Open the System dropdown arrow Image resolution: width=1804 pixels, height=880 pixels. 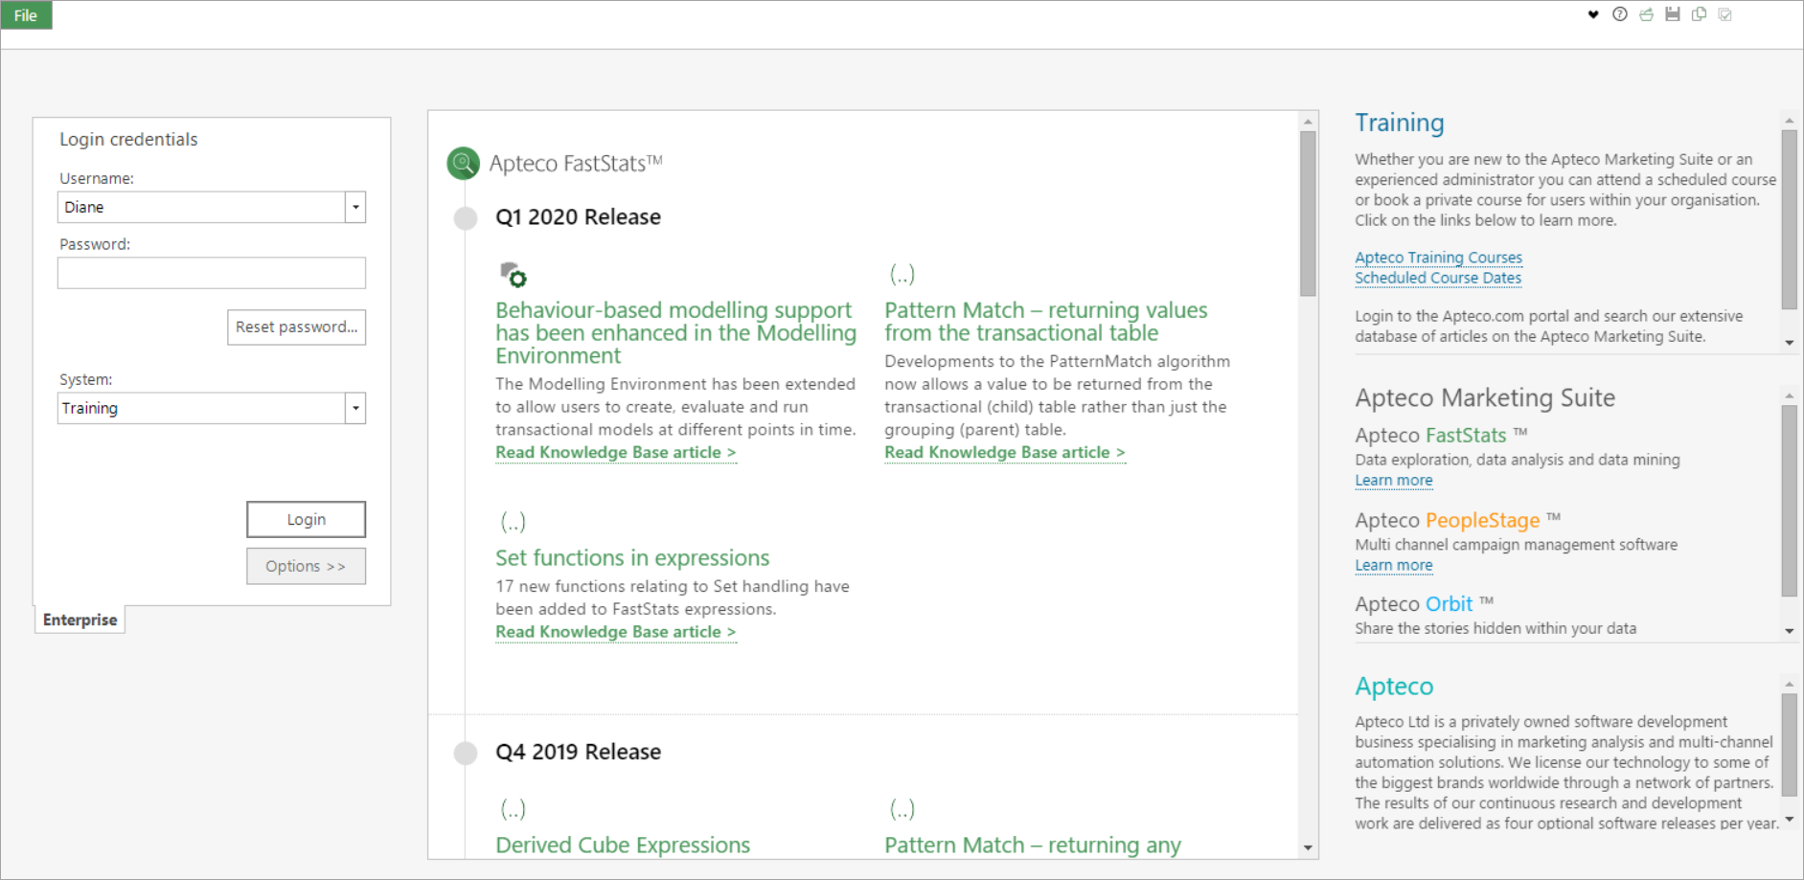pos(355,408)
